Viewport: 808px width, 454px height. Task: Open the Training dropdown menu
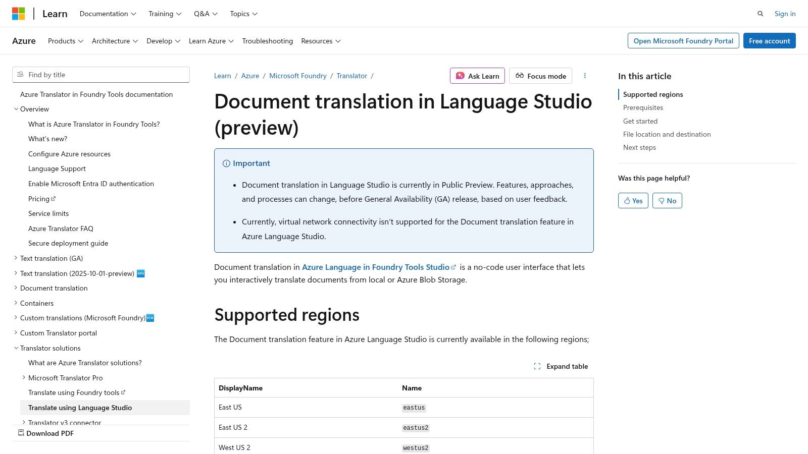pyautogui.click(x=165, y=14)
